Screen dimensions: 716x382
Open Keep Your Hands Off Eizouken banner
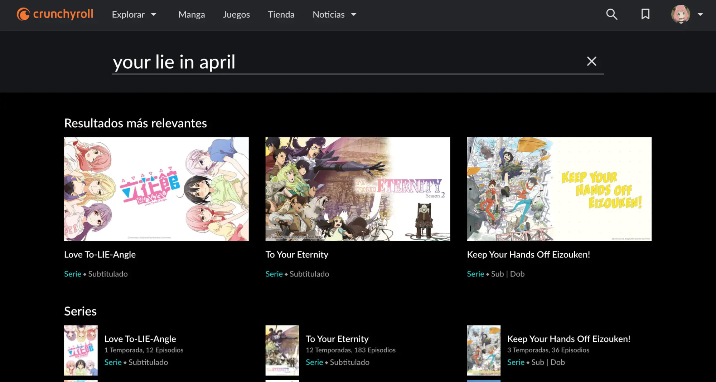(x=559, y=189)
